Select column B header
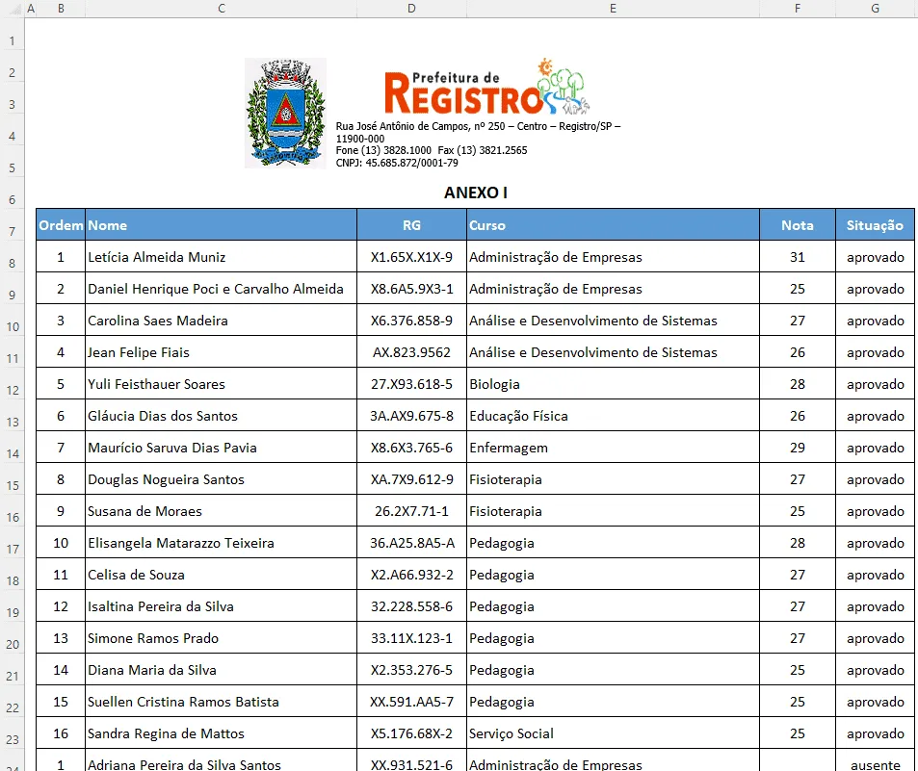 click(61, 9)
